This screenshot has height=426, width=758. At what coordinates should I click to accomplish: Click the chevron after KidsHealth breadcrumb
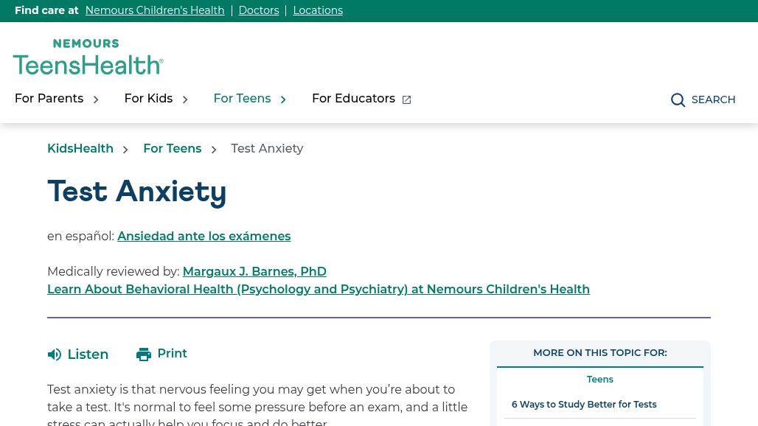pos(125,150)
